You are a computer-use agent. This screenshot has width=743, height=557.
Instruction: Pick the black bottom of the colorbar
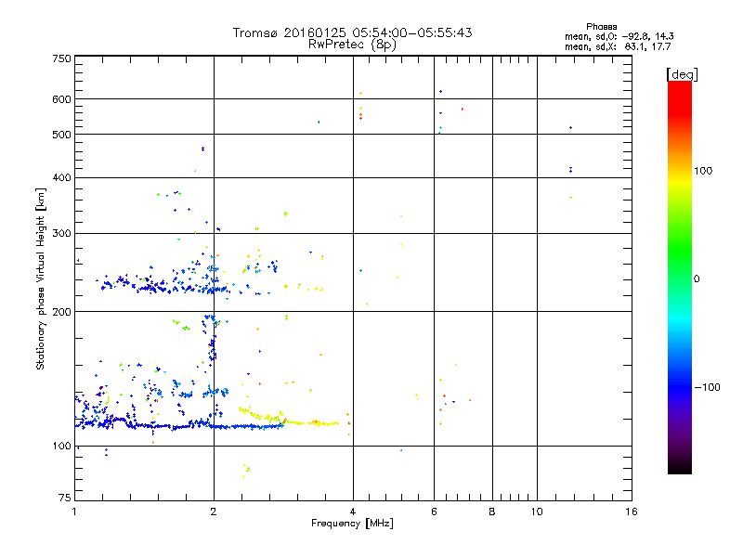click(680, 467)
